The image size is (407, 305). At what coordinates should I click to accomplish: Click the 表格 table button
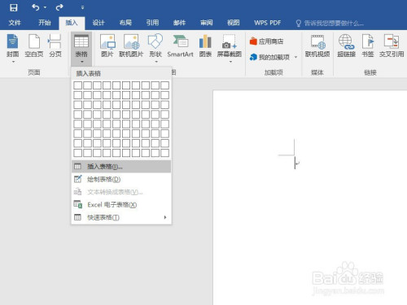(81, 48)
